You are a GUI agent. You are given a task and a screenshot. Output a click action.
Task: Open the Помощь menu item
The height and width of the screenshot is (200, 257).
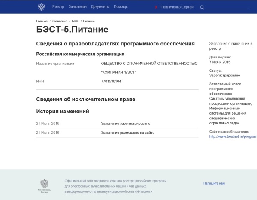[x=121, y=6]
